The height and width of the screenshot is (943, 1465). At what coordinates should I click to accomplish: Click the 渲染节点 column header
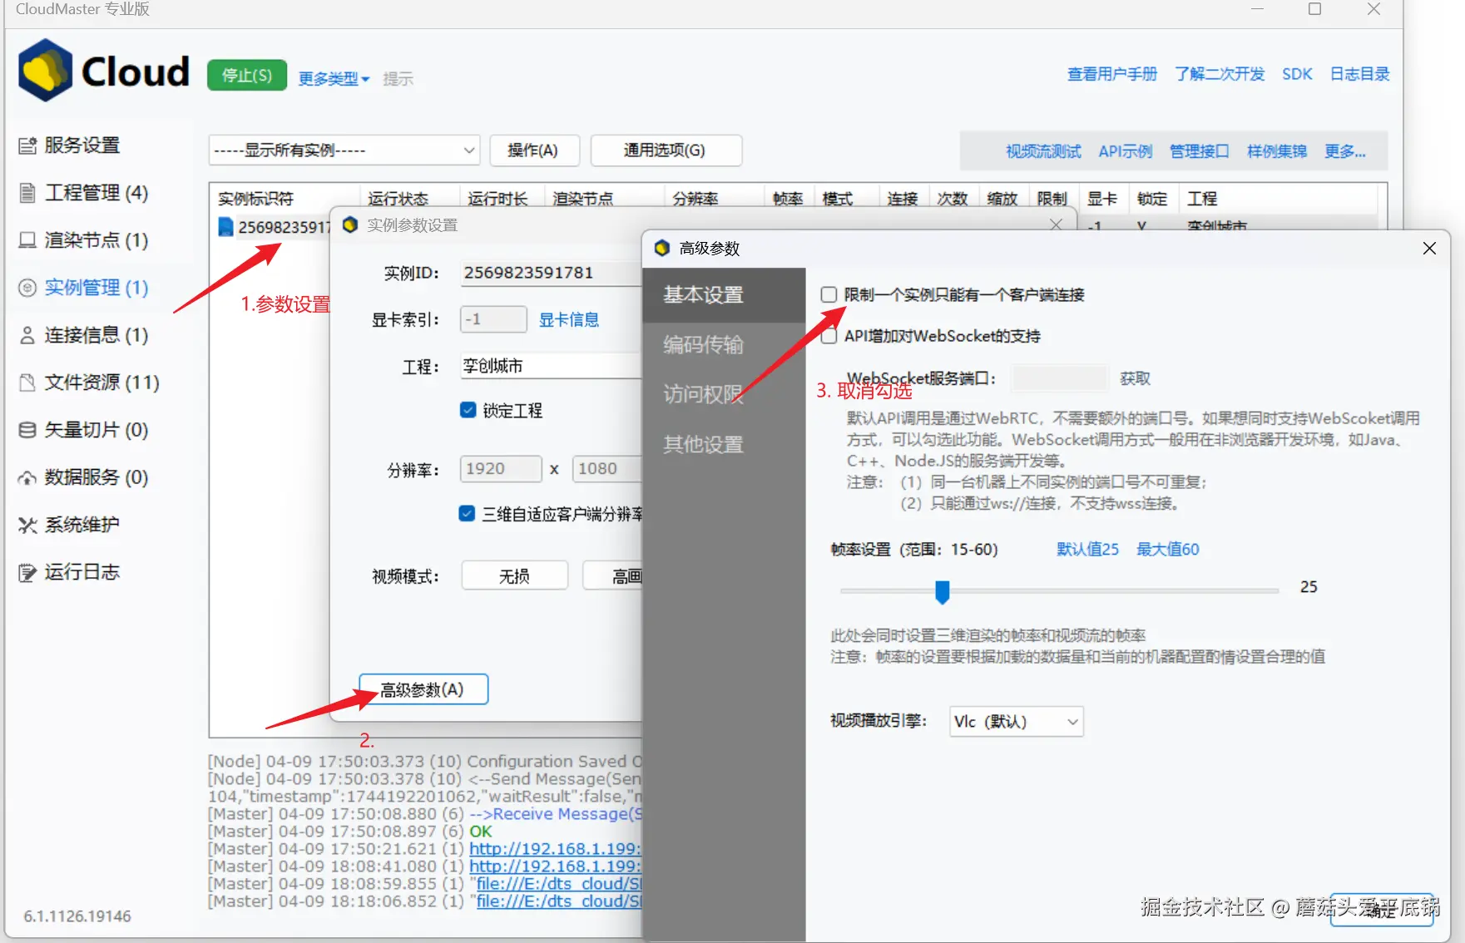point(583,199)
